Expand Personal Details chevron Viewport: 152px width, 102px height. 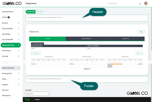pyautogui.click(x=19, y=29)
